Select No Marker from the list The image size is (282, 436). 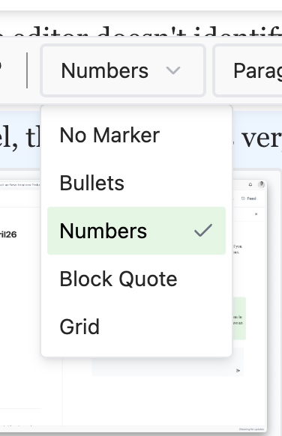(x=136, y=135)
